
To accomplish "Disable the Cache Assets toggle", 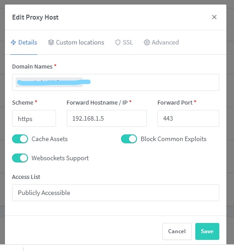I will pos(20,139).
